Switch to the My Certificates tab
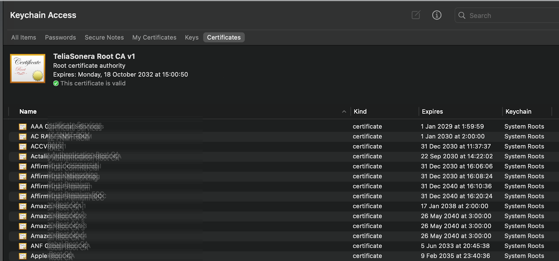This screenshot has width=559, height=261. click(x=154, y=37)
